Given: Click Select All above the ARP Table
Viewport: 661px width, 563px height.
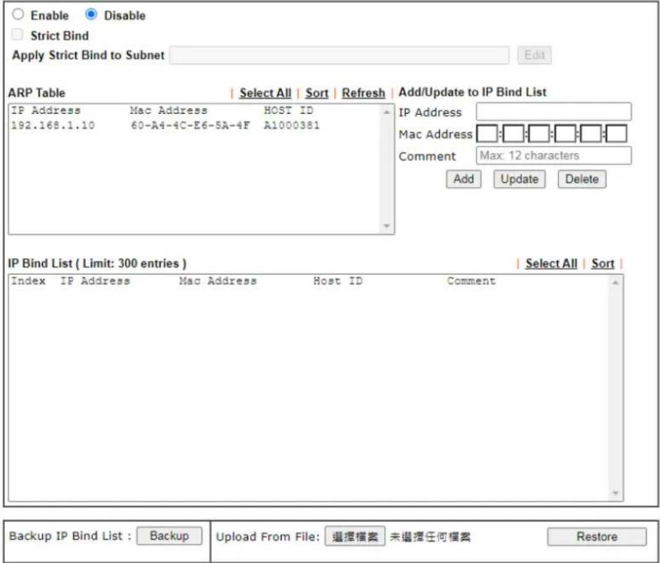Looking at the screenshot, I should pyautogui.click(x=265, y=93).
